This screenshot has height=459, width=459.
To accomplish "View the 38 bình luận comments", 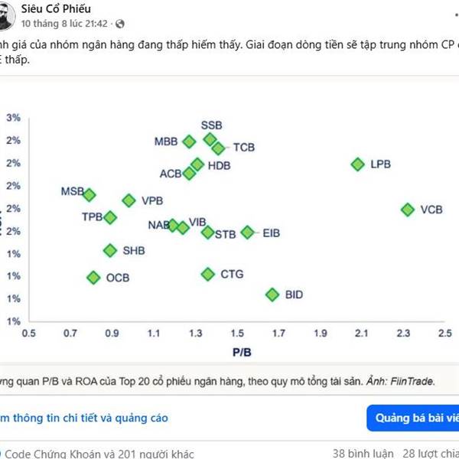I will point(363,454).
